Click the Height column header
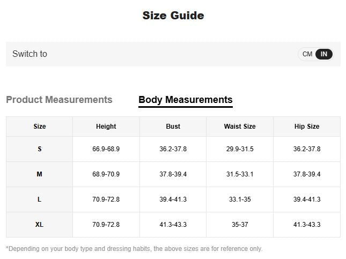 tap(106, 127)
